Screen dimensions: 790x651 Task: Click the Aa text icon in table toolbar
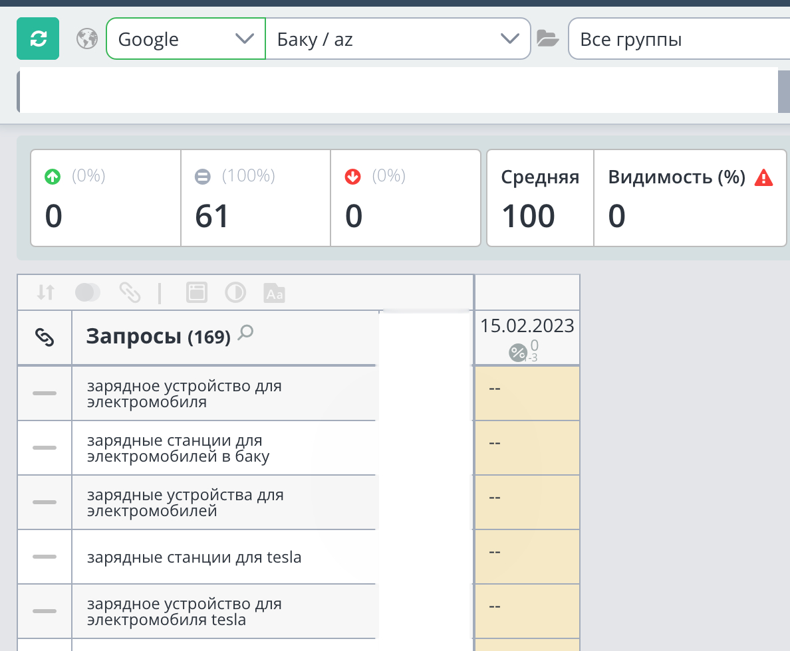click(x=274, y=292)
